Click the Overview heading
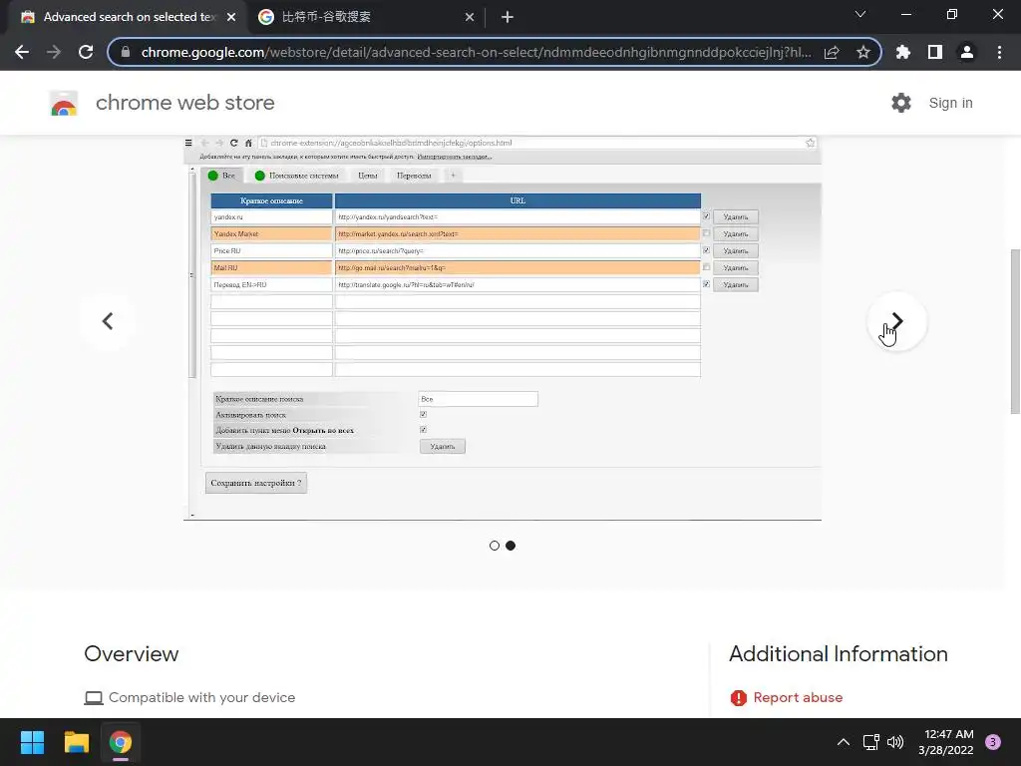This screenshot has width=1021, height=766. coord(132,654)
